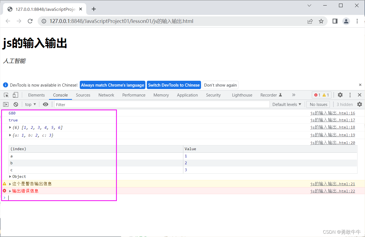The image size is (365, 237).
Task: Open Console settings gear beside 3 hidden
Action: click(x=359, y=104)
